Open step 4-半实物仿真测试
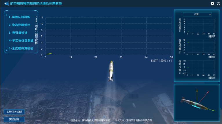The image size is (222, 124). (21, 41)
